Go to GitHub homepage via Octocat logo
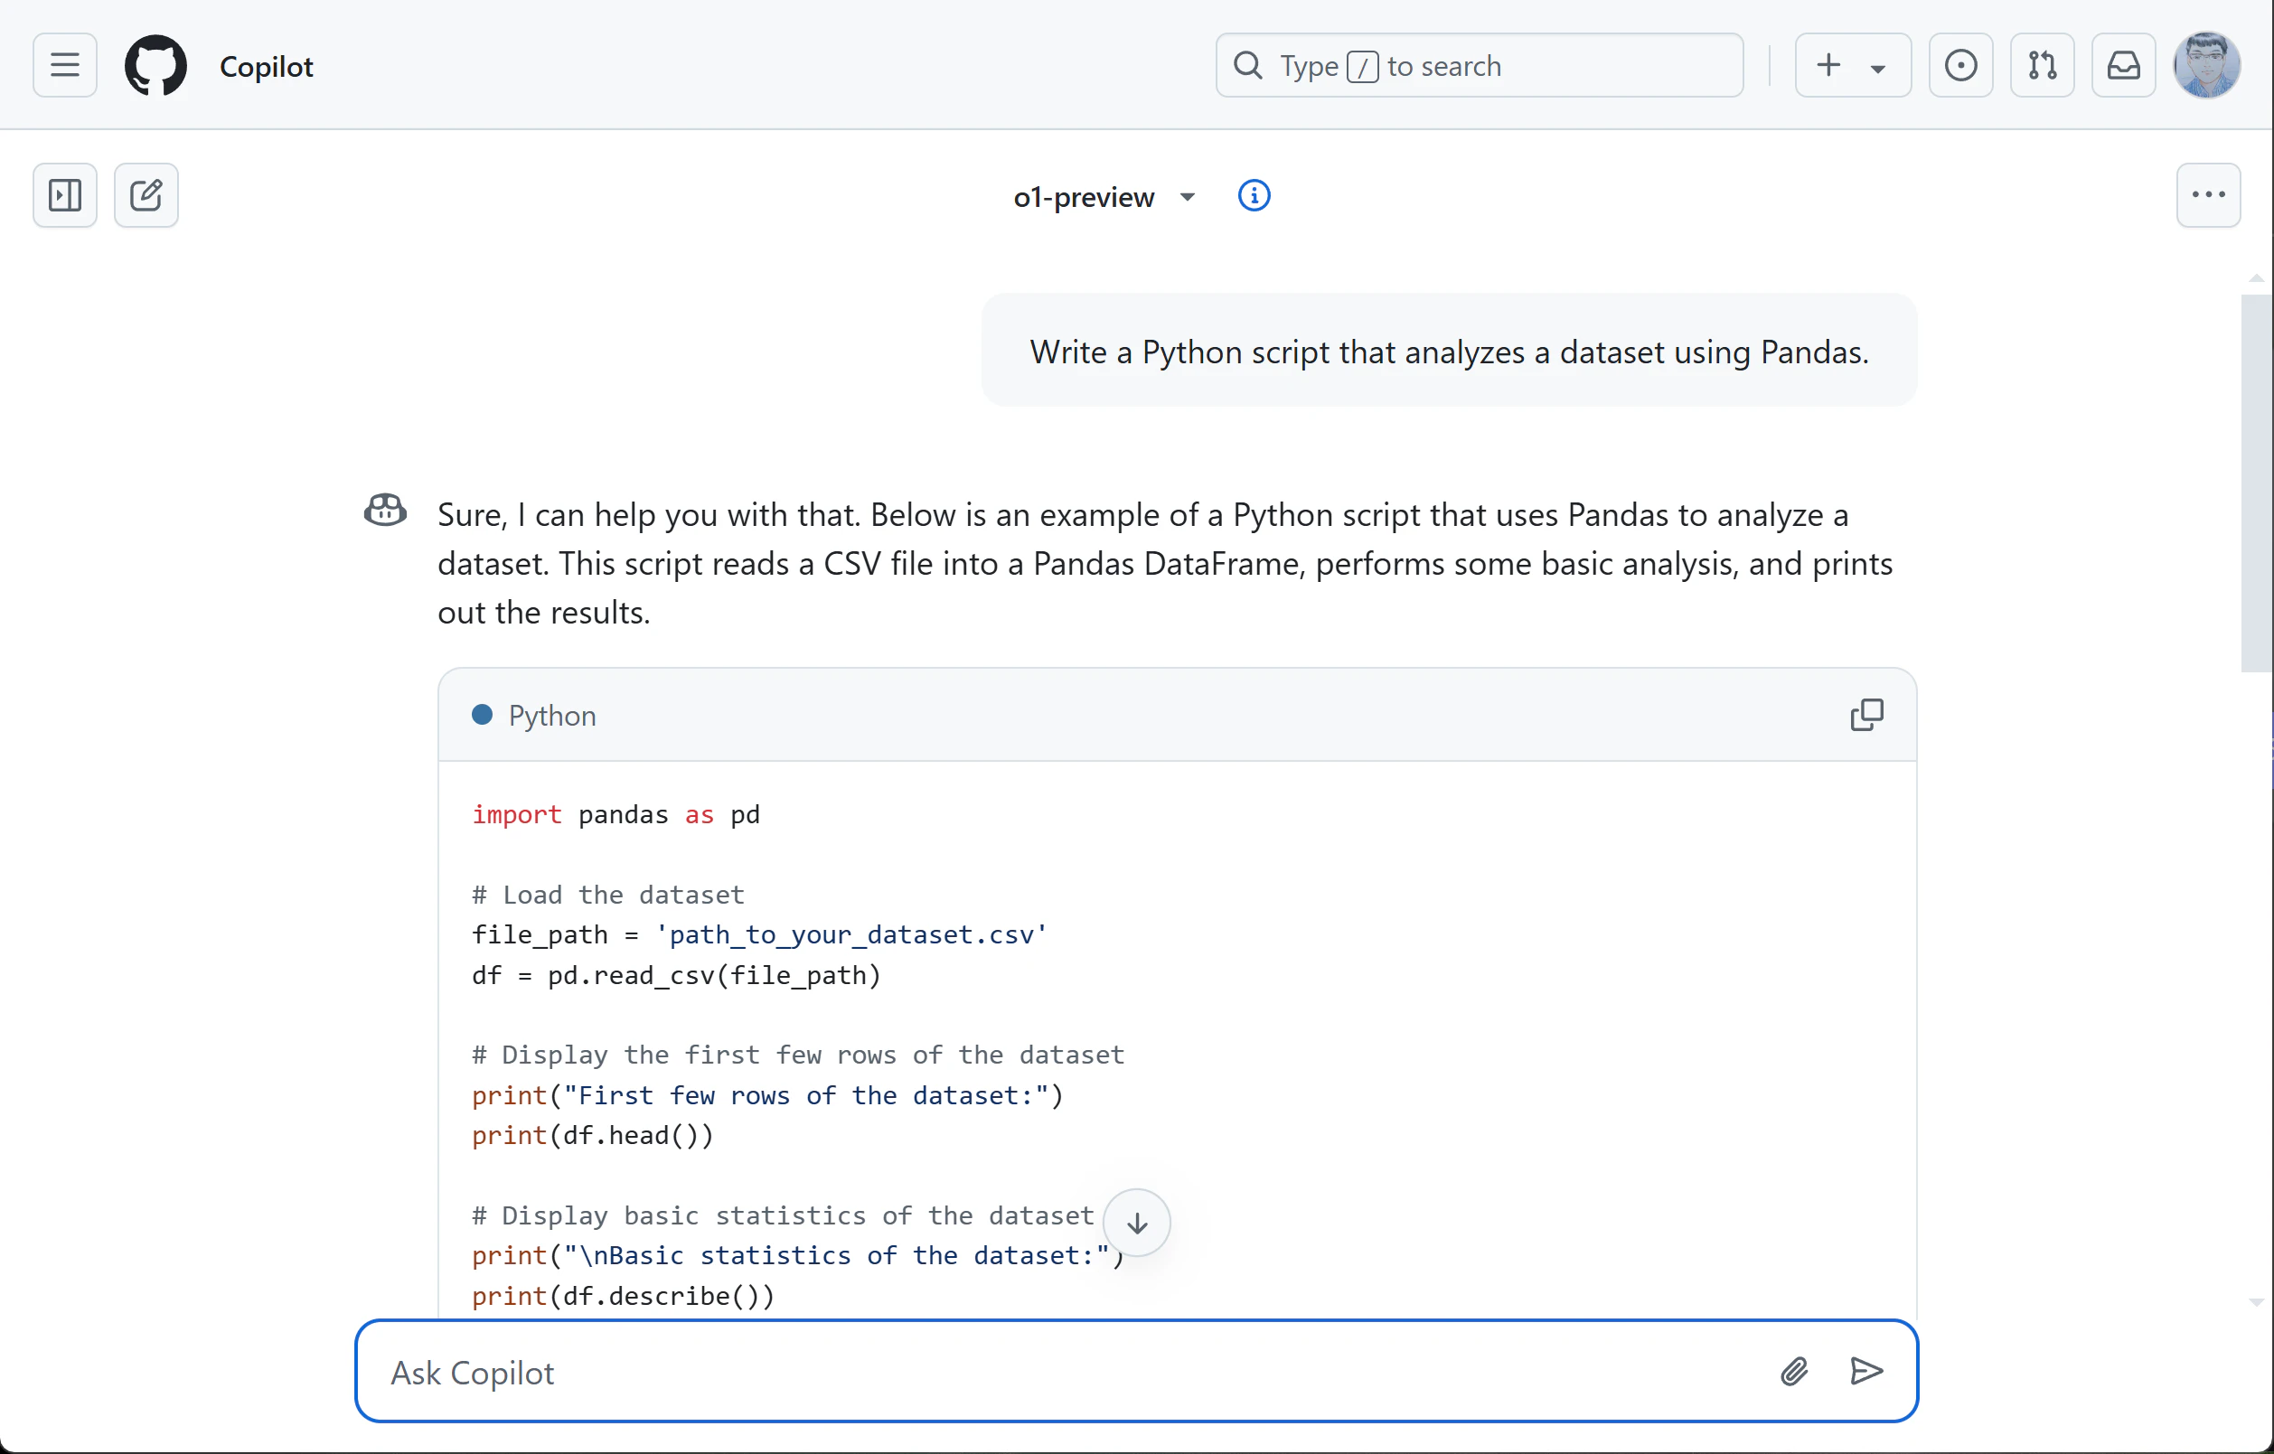This screenshot has width=2274, height=1454. (155, 65)
